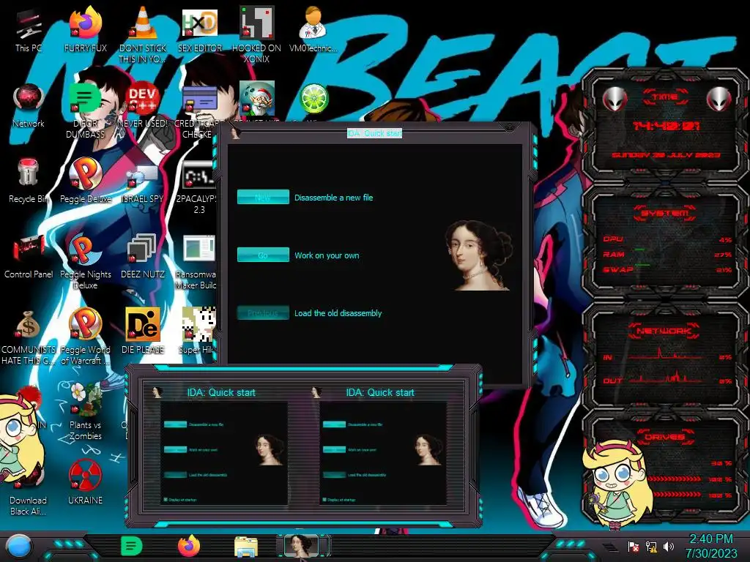Screen dimensions: 750x562
Task: Launch Peggle Deluxe from the desktop
Action: click(x=85, y=181)
